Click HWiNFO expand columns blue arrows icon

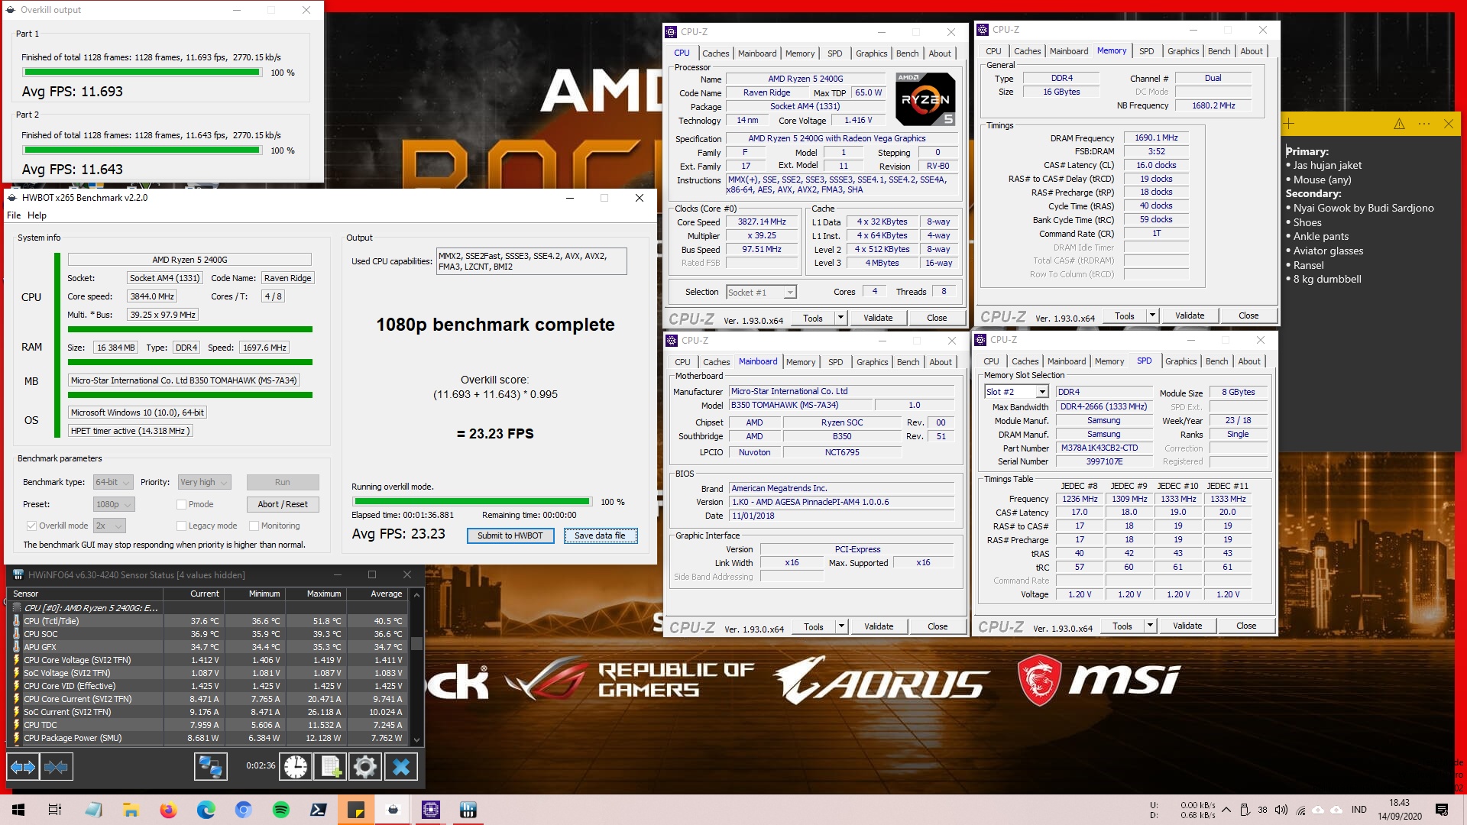[x=23, y=766]
